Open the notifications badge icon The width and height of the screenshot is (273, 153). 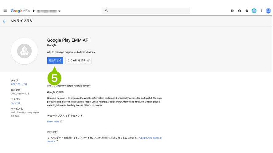coord(254,11)
